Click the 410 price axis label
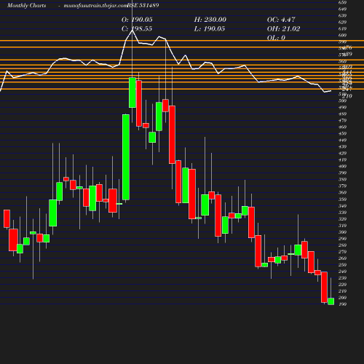 (342, 160)
